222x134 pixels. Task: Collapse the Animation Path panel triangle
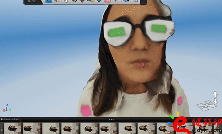(2, 119)
